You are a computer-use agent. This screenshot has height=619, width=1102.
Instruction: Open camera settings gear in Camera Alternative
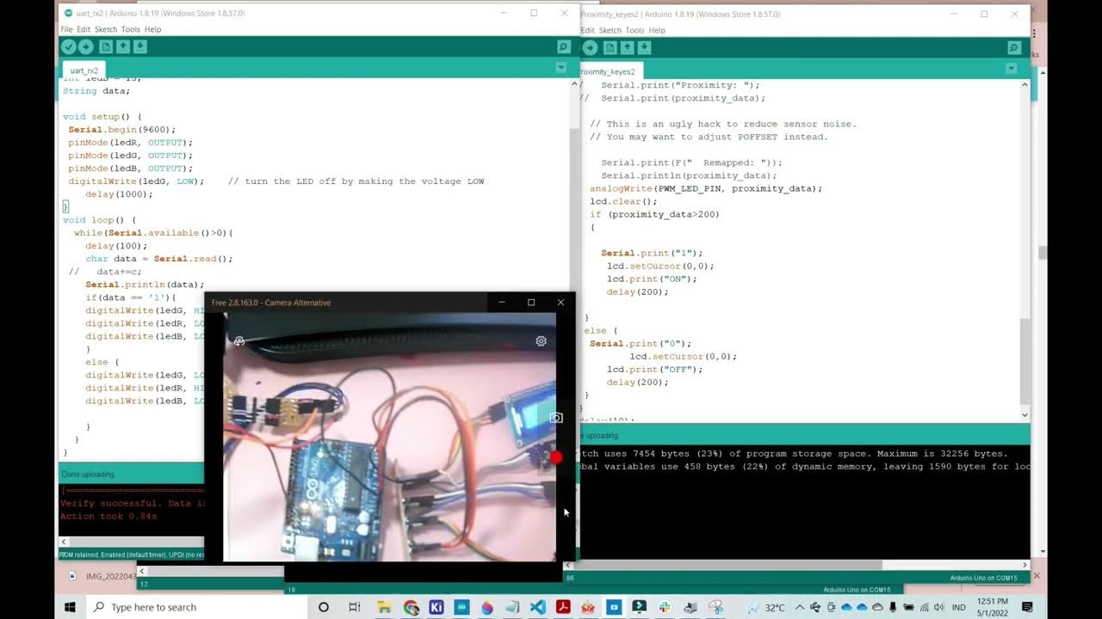click(x=541, y=341)
